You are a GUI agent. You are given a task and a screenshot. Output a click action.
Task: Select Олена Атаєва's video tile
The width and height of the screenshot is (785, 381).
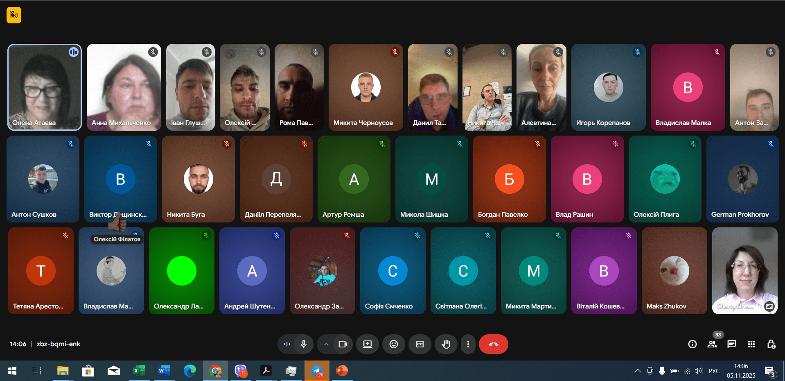tap(45, 87)
